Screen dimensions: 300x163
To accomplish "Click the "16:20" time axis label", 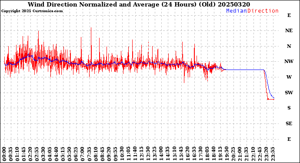I will 187,154.
